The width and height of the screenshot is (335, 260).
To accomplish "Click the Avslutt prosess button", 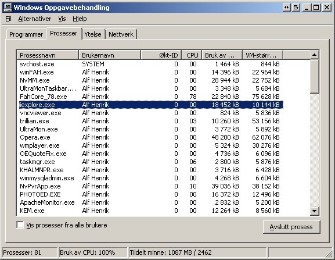I will tap(291, 227).
